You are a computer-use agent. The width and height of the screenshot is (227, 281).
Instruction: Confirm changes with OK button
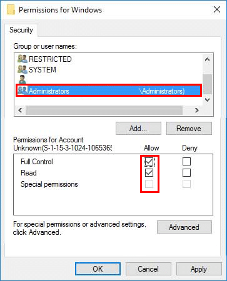pyautogui.click(x=98, y=269)
